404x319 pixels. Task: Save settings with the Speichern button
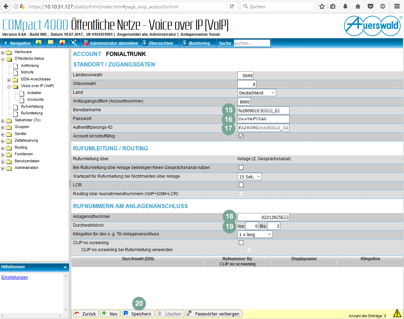(x=138, y=314)
